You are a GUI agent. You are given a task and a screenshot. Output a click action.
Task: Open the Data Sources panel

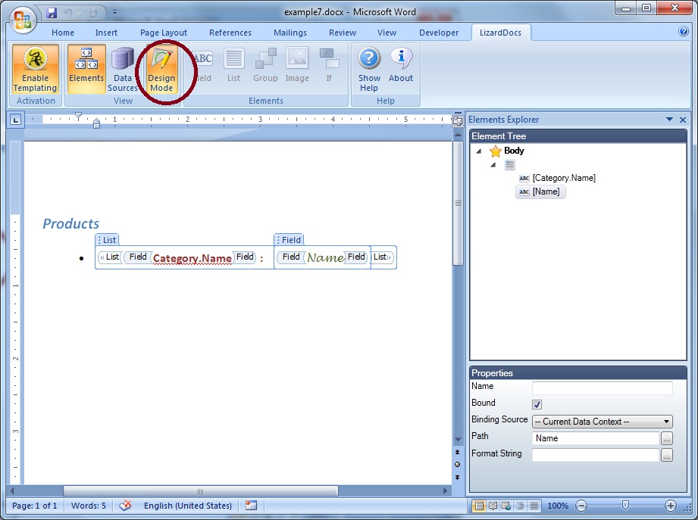123,69
